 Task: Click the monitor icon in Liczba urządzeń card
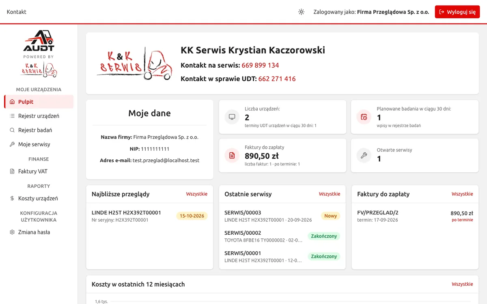232,117
